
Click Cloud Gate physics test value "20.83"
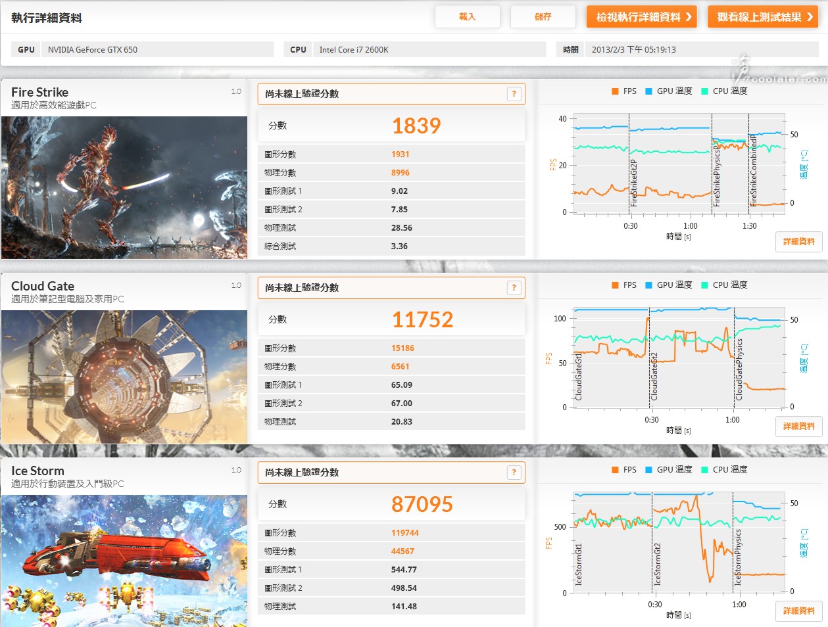(x=402, y=422)
